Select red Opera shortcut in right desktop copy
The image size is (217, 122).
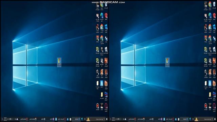(214, 17)
